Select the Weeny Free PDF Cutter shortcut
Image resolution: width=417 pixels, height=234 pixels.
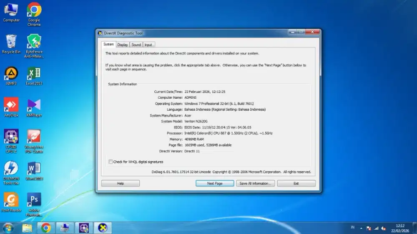point(34,141)
